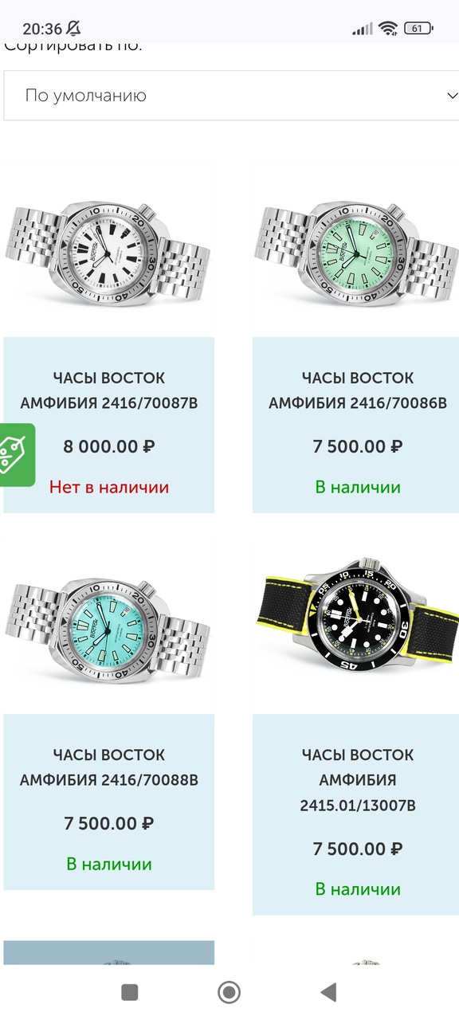This screenshot has width=459, height=1020.
Task: Open the 'По умолчанию' sort dropdown
Action: [x=231, y=96]
